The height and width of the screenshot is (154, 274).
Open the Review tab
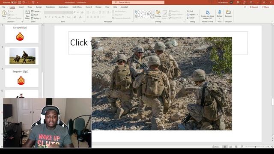pos(98,7)
